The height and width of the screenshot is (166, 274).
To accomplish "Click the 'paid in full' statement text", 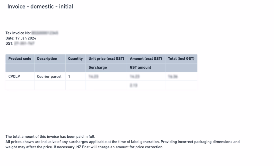I will tap(50, 137).
